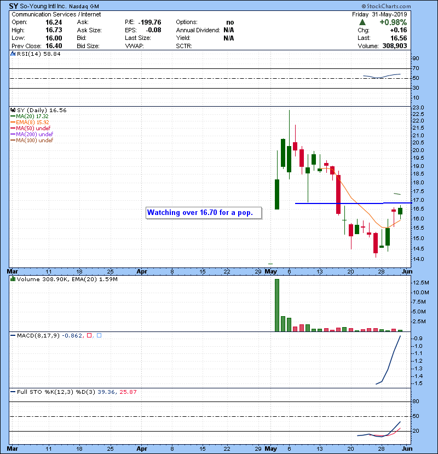Click the Volume 308.90K, EMA(20) 1.59M label
Screen dimensions: 438x454
67,279
